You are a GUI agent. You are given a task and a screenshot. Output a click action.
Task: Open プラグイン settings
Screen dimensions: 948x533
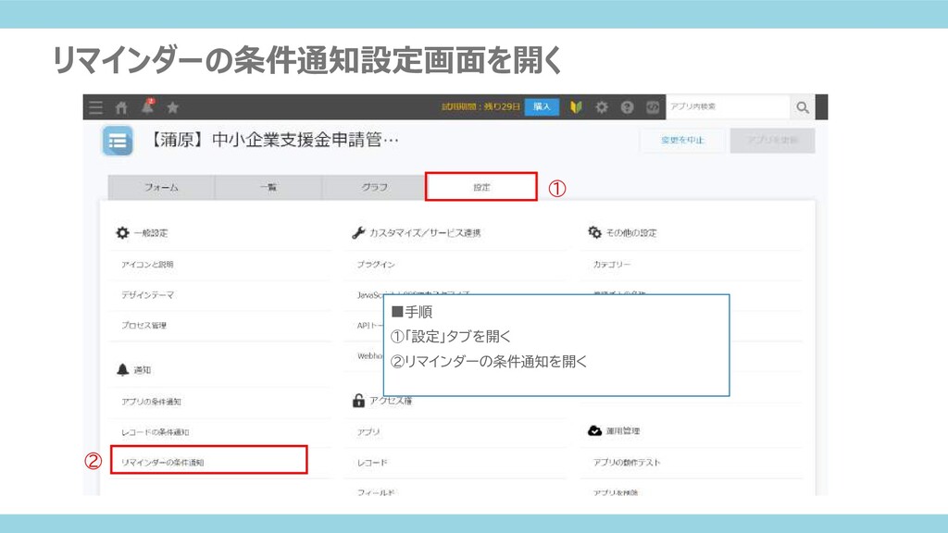point(376,264)
